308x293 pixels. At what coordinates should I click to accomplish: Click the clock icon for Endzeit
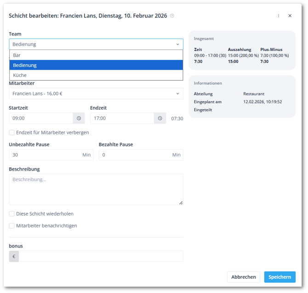pos(160,118)
